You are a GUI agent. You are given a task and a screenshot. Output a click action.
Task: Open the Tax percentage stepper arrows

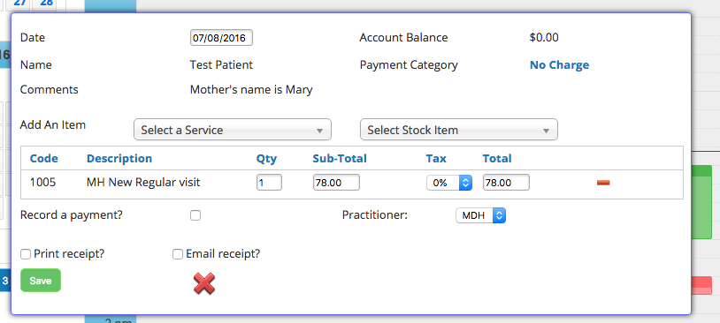(x=465, y=183)
